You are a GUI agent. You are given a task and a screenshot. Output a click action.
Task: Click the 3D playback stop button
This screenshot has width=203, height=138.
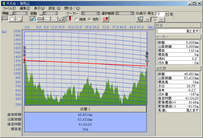154,19
